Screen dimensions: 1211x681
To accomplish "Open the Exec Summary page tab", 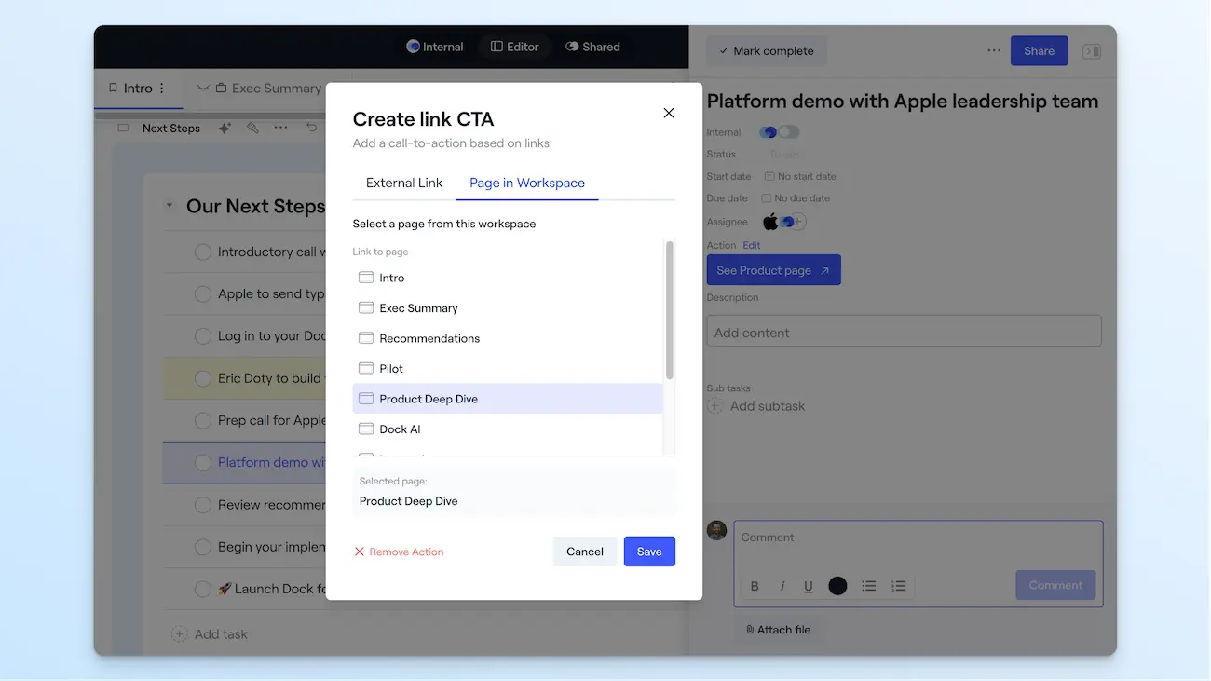I will (x=276, y=89).
